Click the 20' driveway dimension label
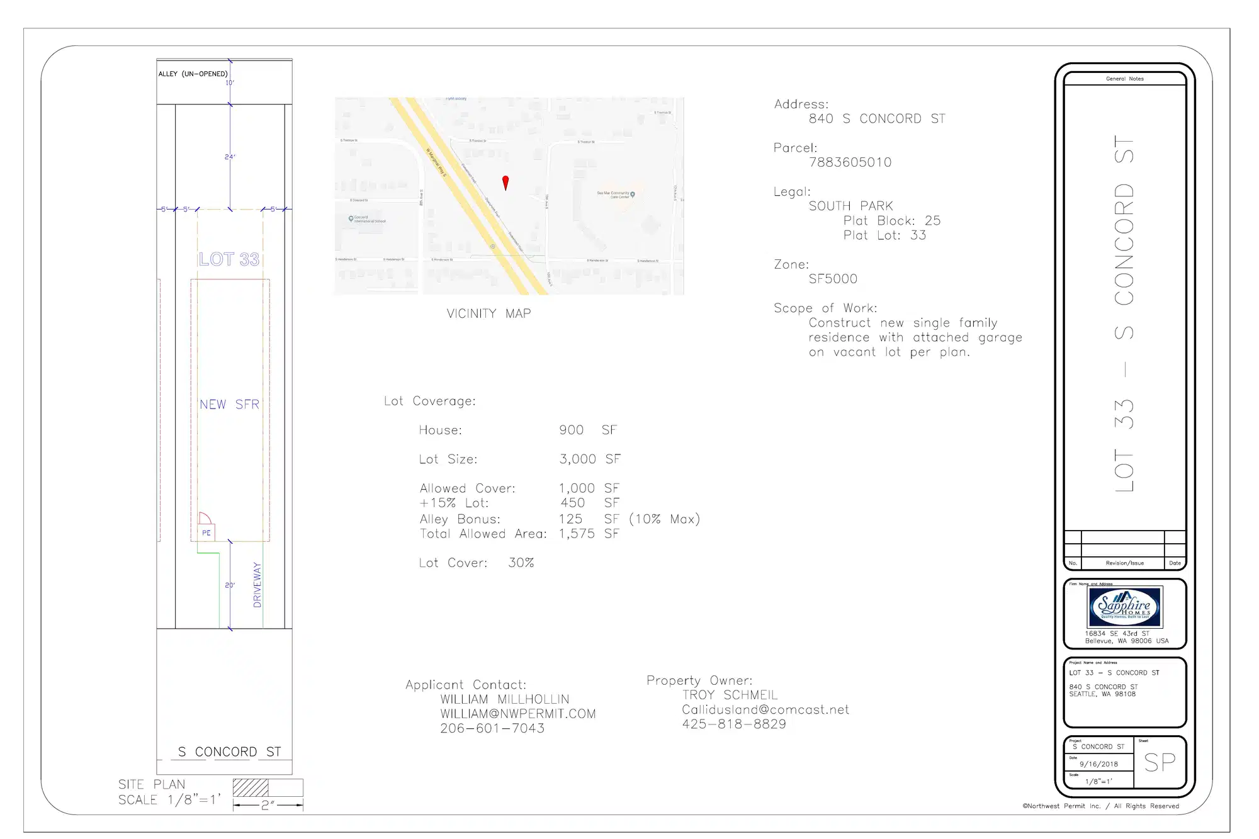 pyautogui.click(x=230, y=585)
